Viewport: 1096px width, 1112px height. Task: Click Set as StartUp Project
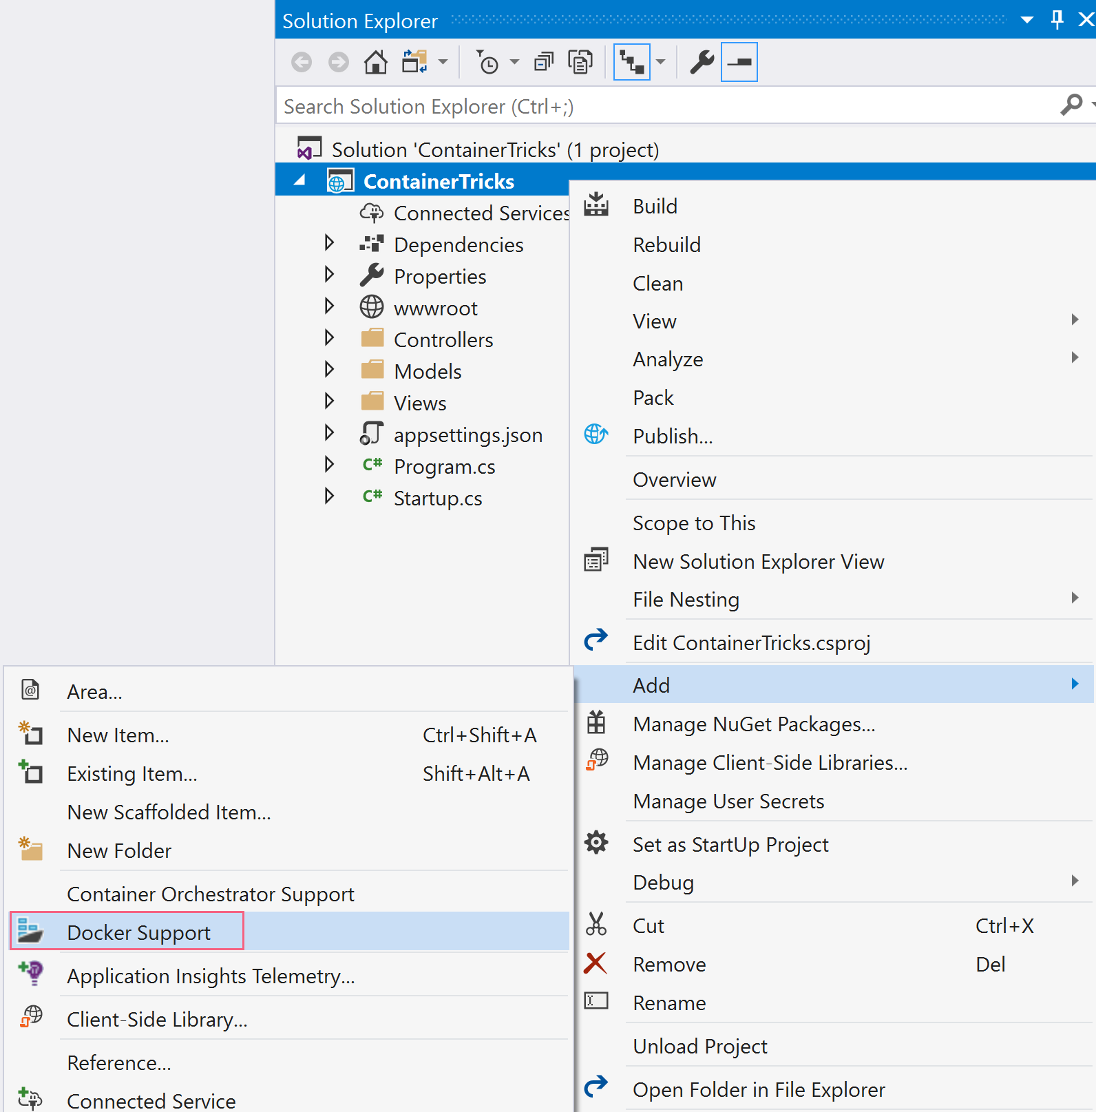pyautogui.click(x=832, y=844)
